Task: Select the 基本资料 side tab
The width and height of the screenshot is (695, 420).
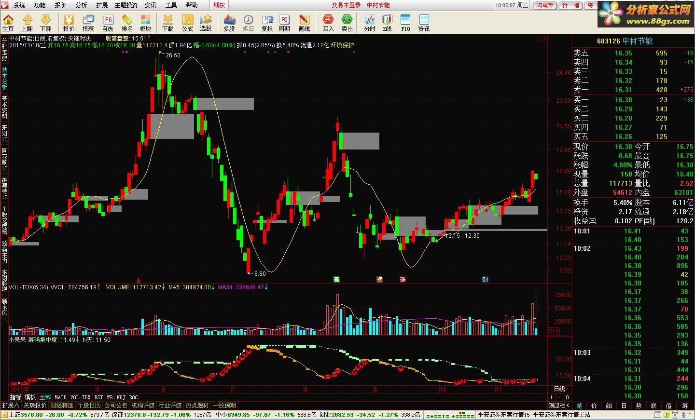Action: tap(4, 107)
